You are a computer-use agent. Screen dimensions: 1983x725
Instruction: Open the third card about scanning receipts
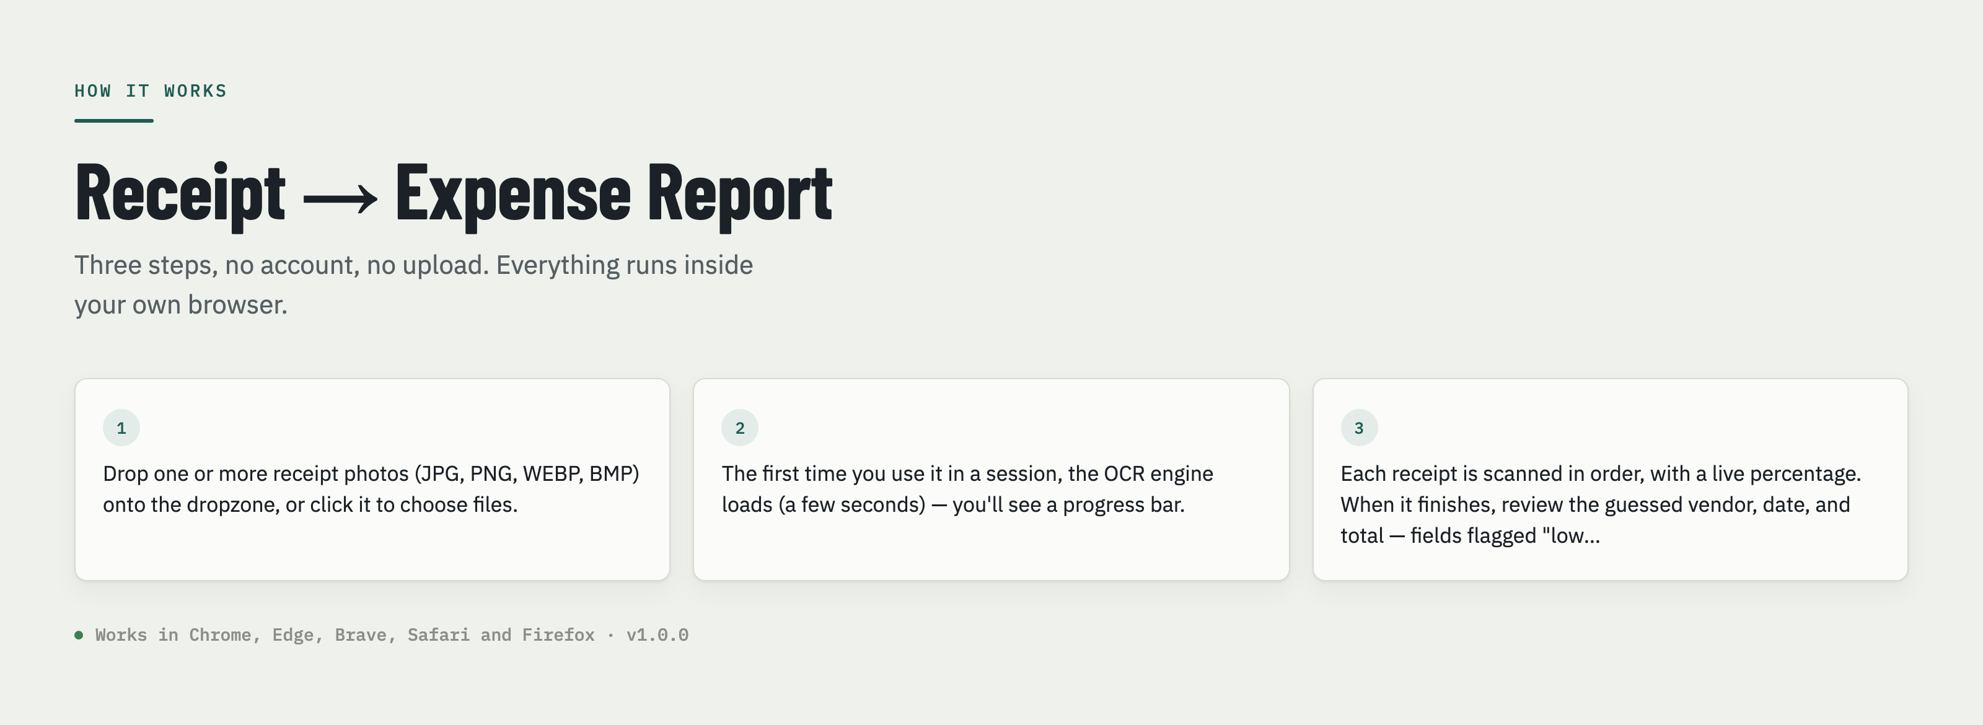(x=1611, y=480)
